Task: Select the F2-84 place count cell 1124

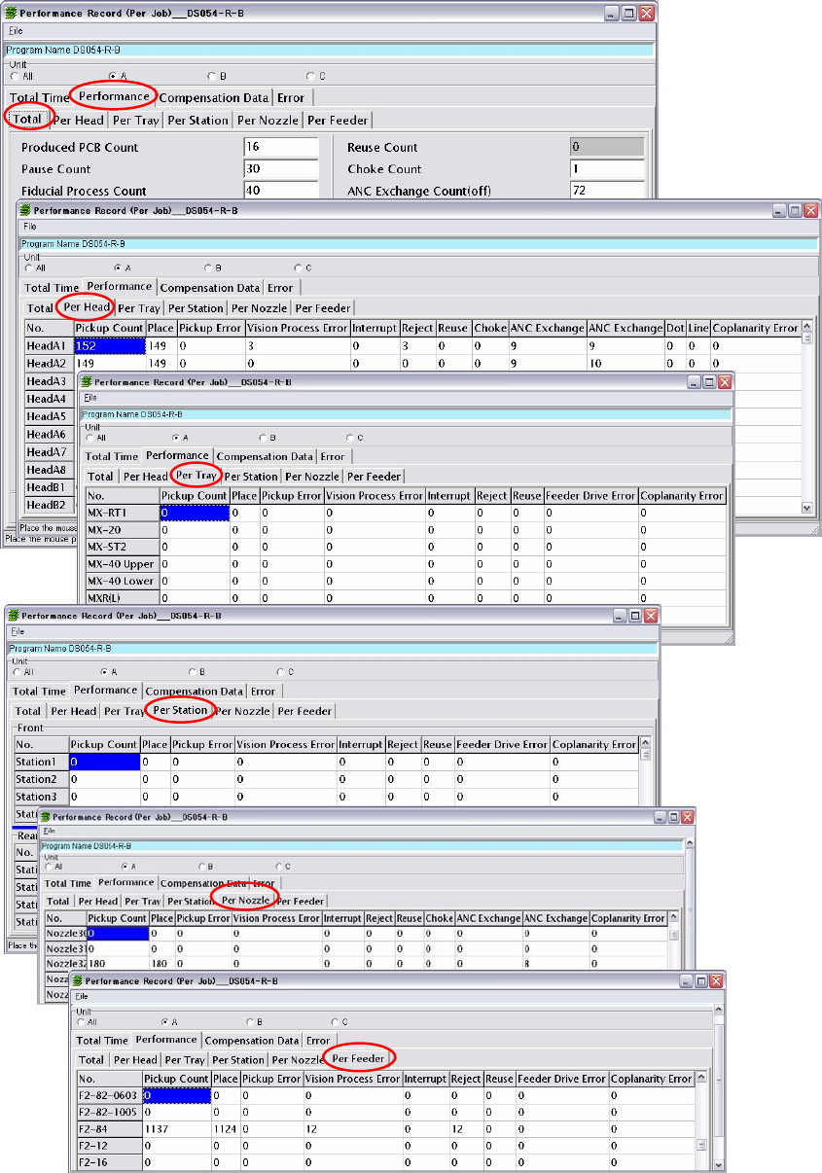Action: click(226, 1130)
